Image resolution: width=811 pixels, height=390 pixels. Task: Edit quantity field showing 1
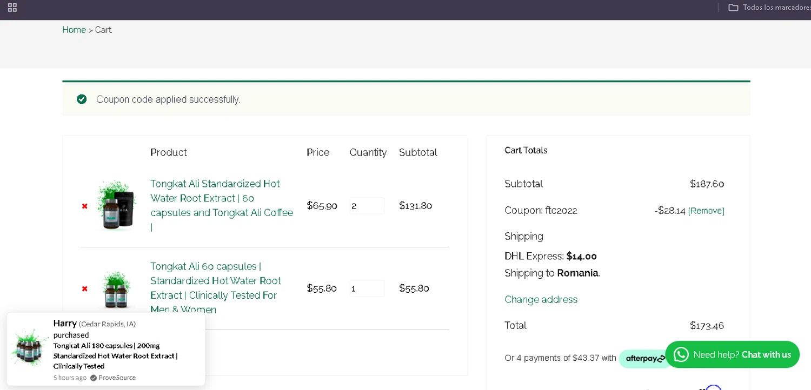367,288
